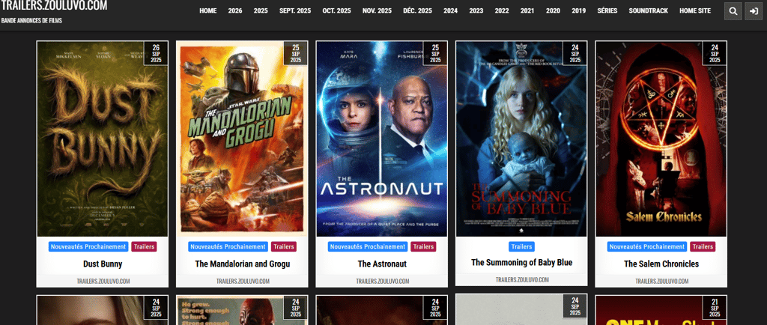The image size is (767, 325).
Task: Open the 2025 menu item
Action: pos(261,10)
